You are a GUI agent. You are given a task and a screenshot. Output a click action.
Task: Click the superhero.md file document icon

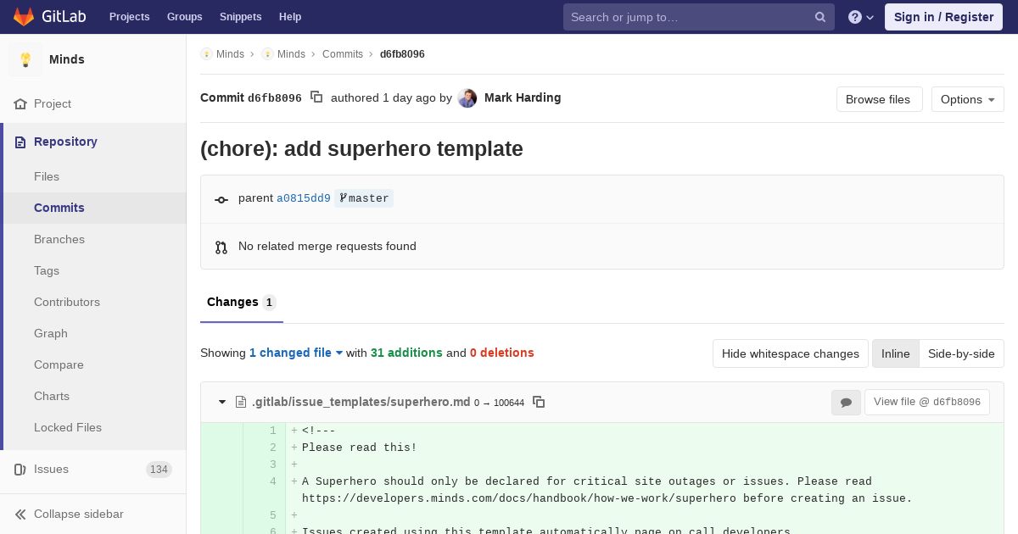coord(241,402)
